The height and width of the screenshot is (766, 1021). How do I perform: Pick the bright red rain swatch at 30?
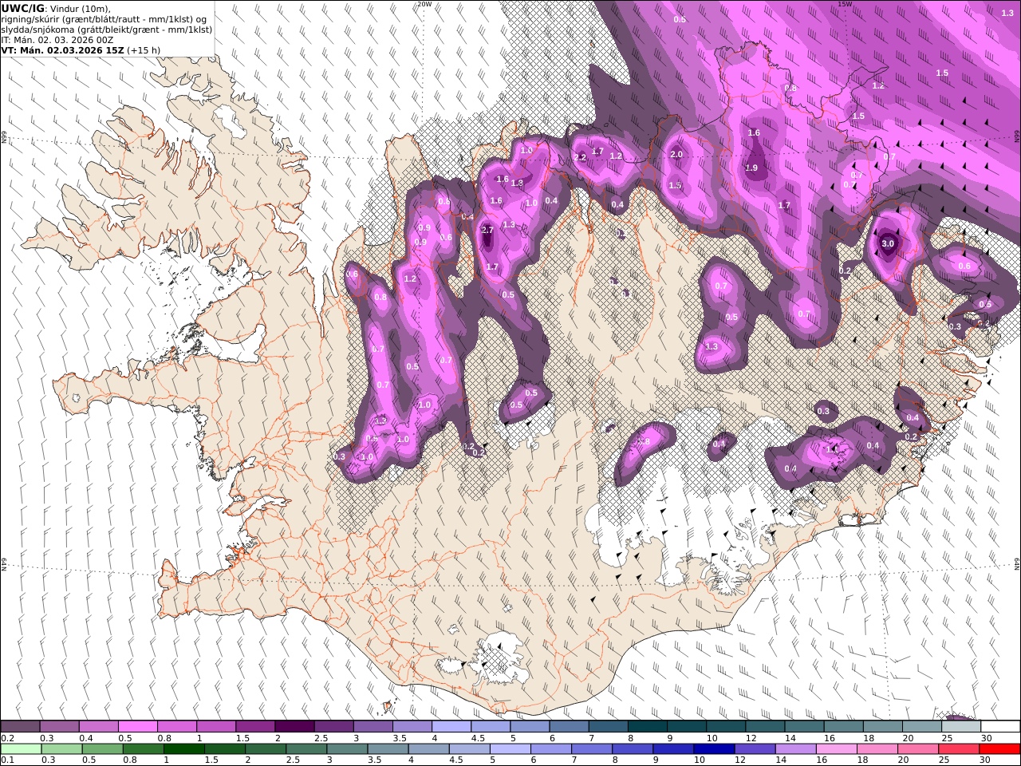point(999,749)
